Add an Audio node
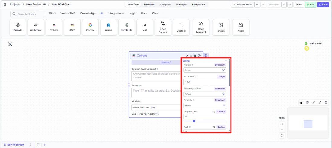 coord(241,27)
